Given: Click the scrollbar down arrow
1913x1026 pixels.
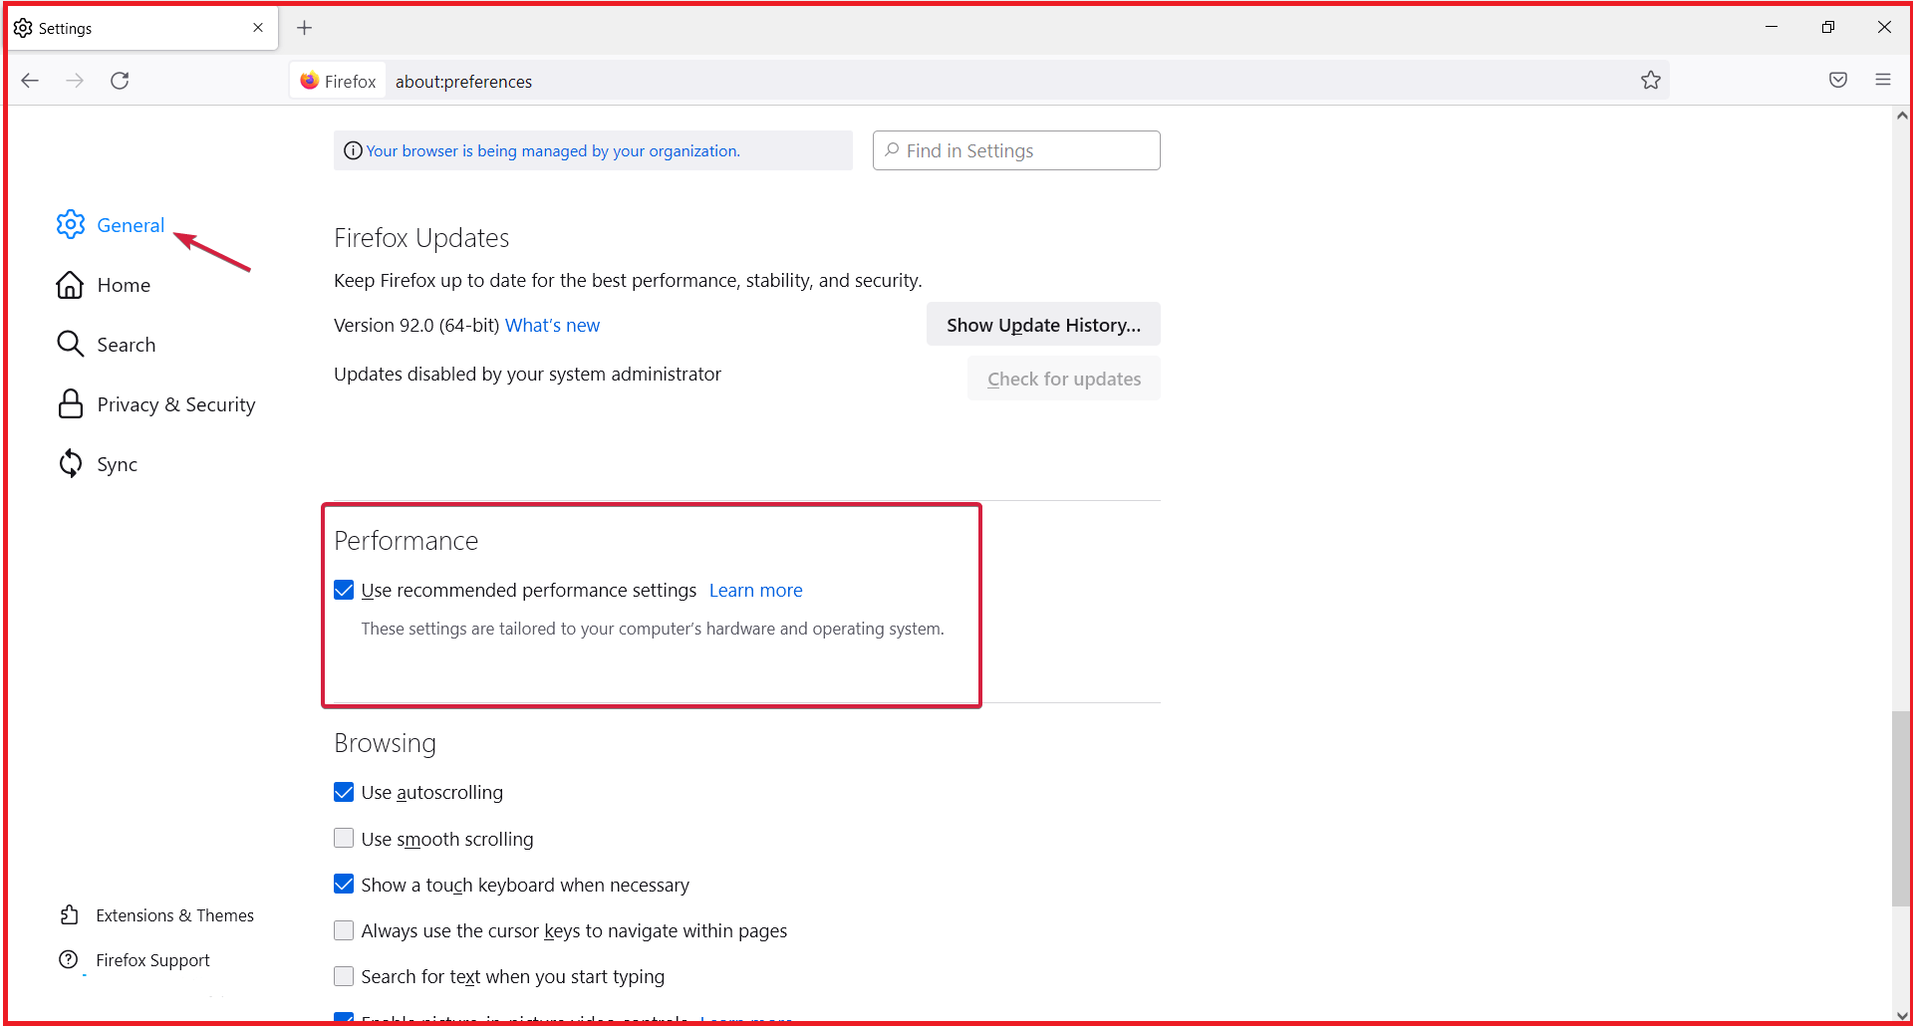Looking at the screenshot, I should click(1901, 1015).
